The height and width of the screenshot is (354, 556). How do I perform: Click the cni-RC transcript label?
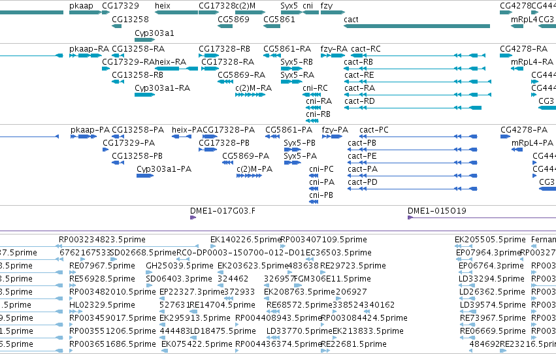[x=315, y=88]
